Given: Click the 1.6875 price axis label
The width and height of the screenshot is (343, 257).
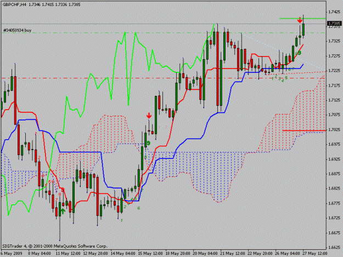Looking at the screenshot, I should pos(334,174).
